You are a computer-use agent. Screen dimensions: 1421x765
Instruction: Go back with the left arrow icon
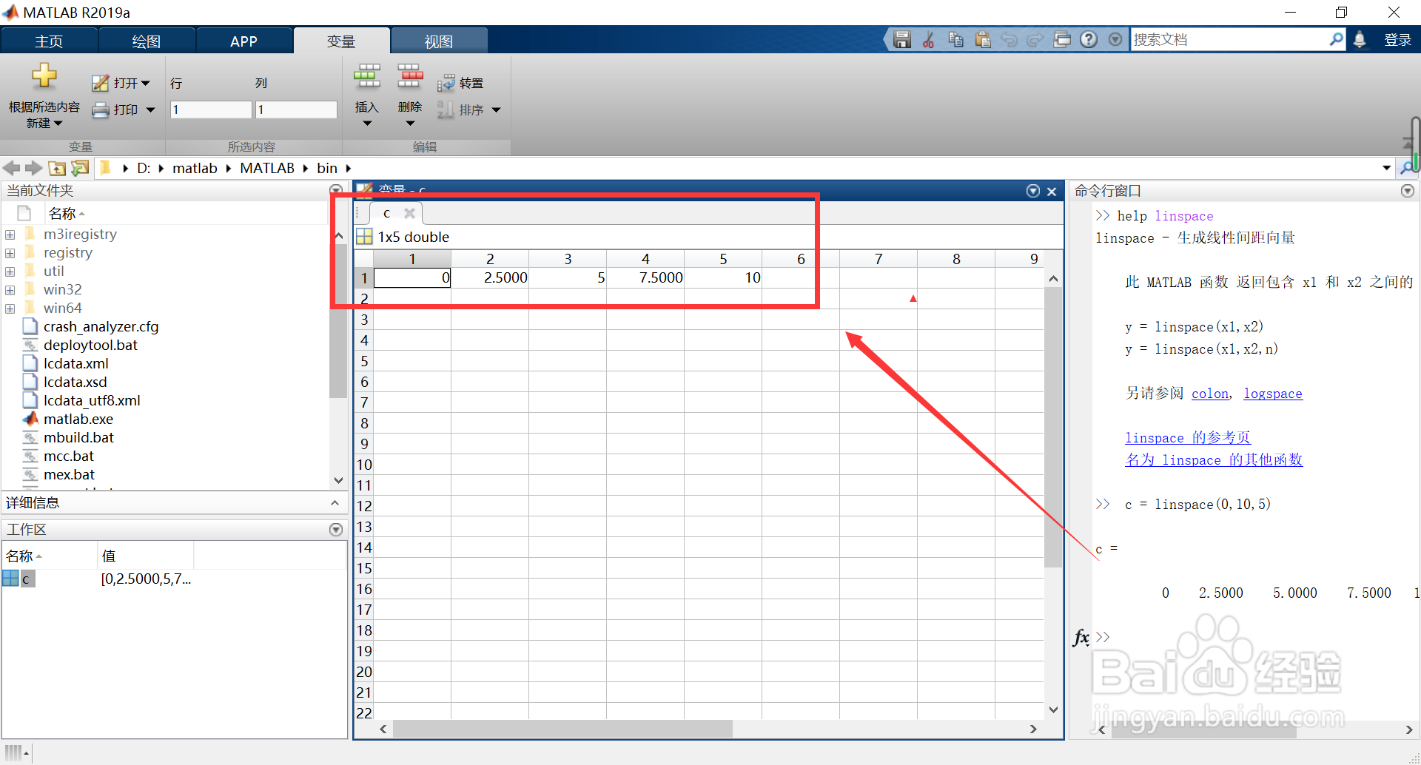pyautogui.click(x=12, y=168)
